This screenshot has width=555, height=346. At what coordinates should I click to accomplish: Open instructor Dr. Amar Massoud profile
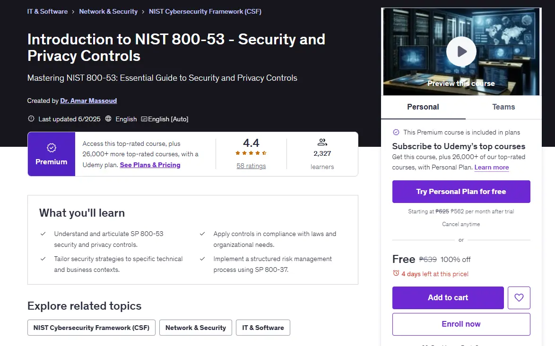tap(88, 101)
